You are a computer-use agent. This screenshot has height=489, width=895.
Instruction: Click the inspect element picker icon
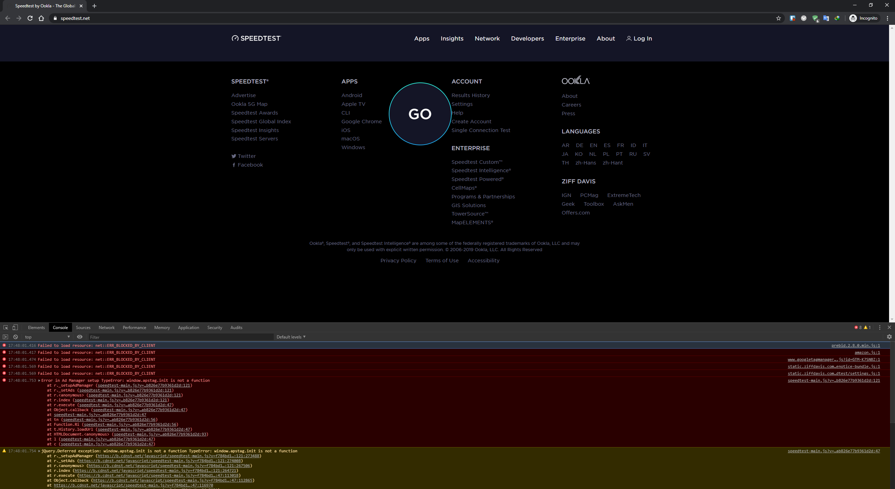[6, 327]
